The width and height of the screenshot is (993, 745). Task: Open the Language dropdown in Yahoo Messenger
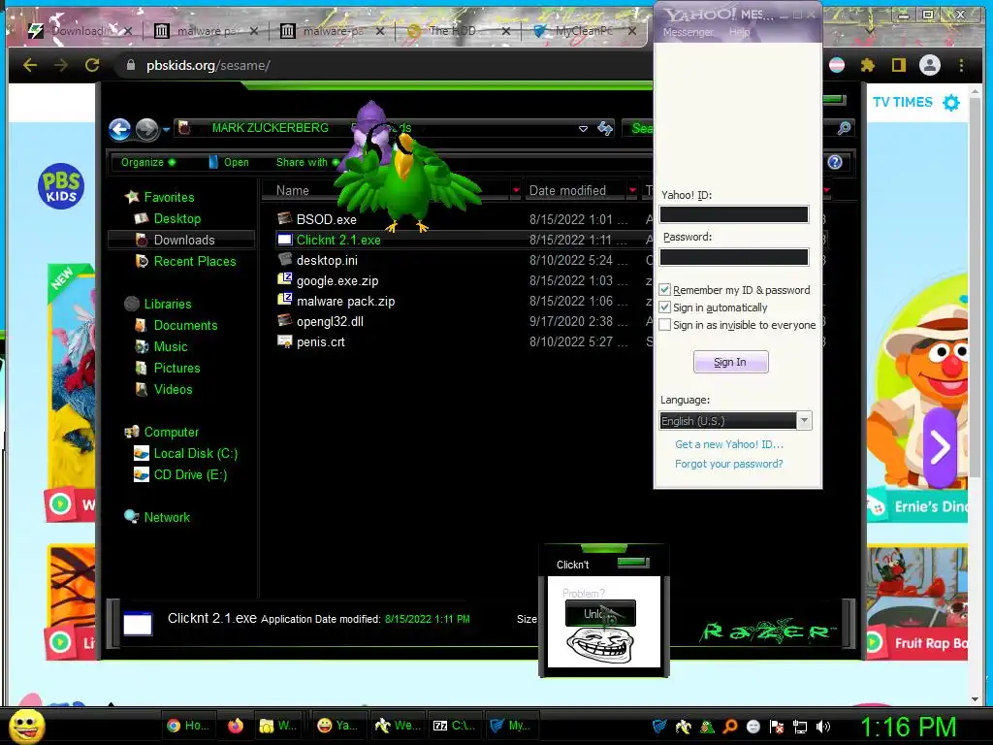tap(804, 421)
